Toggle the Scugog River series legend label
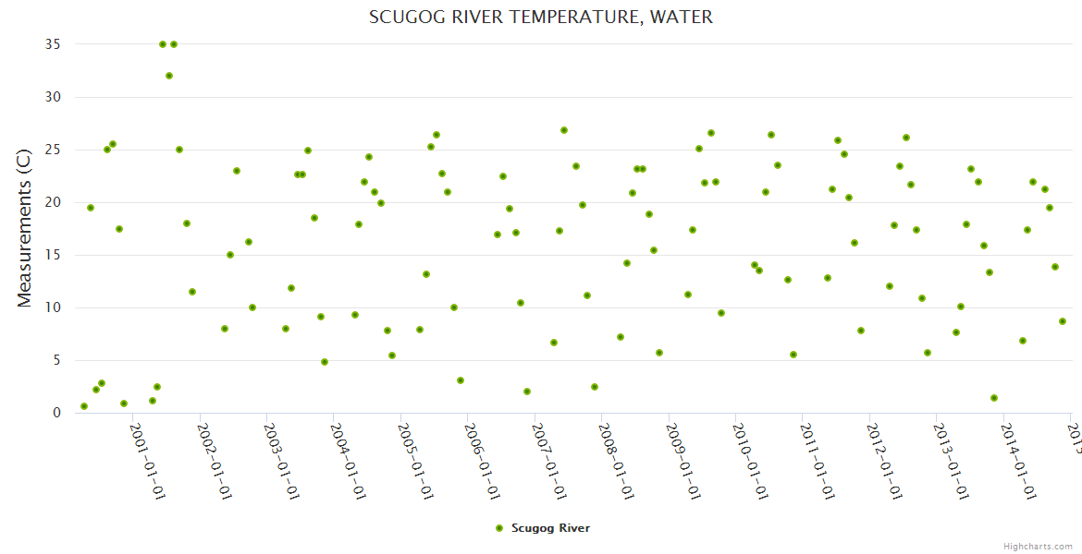This screenshot has width=1082, height=554. (550, 528)
